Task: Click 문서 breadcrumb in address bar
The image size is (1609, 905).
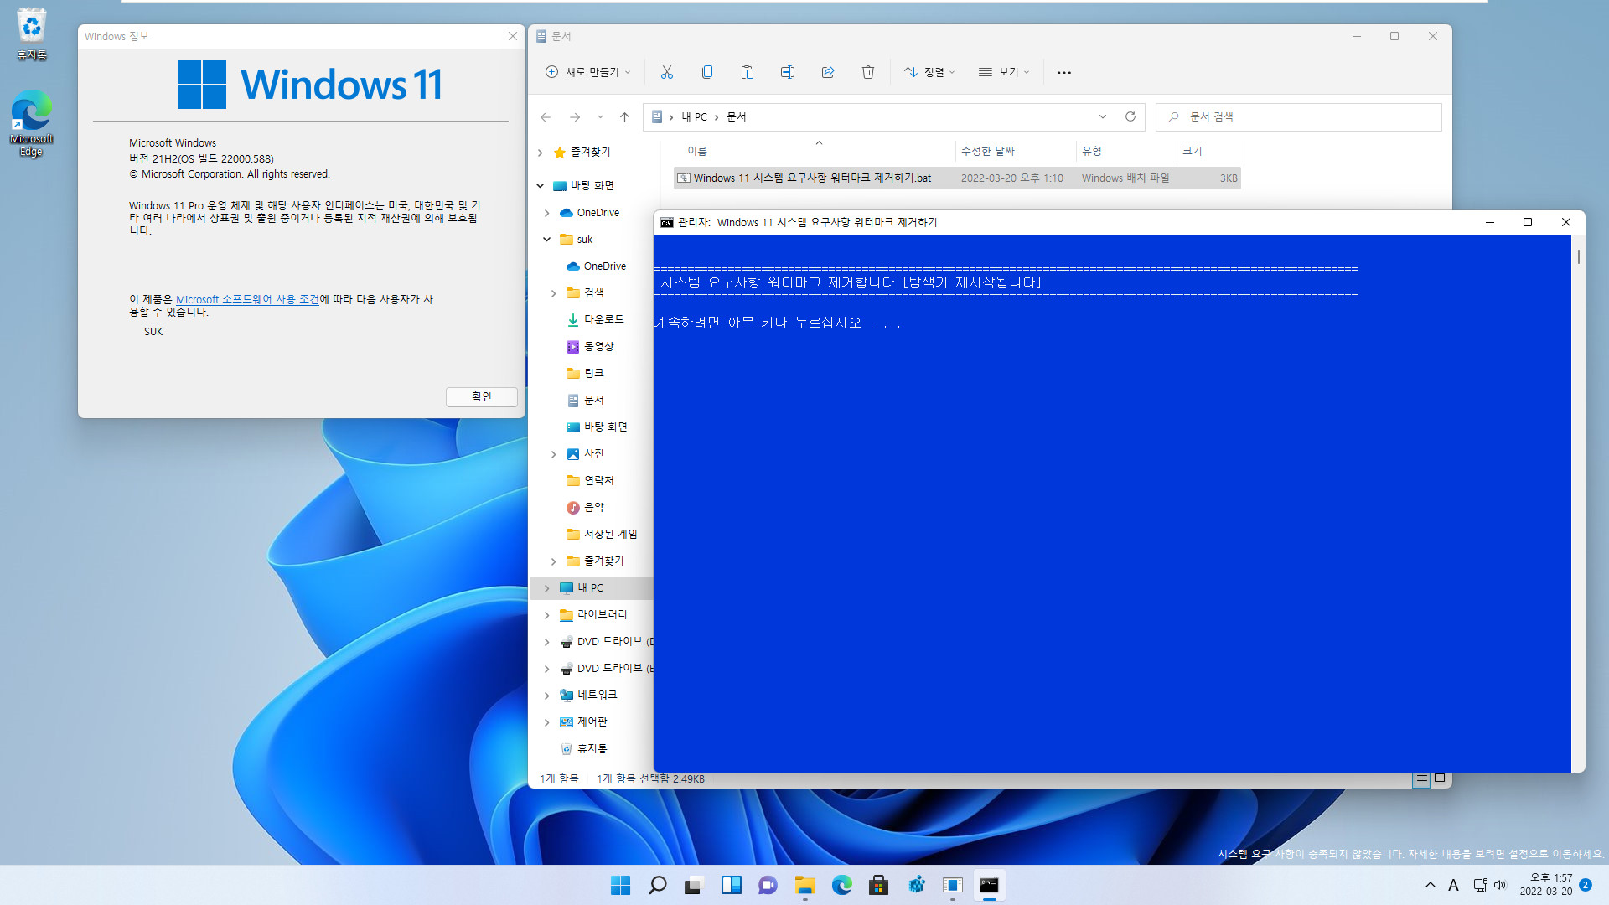Action: point(737,117)
